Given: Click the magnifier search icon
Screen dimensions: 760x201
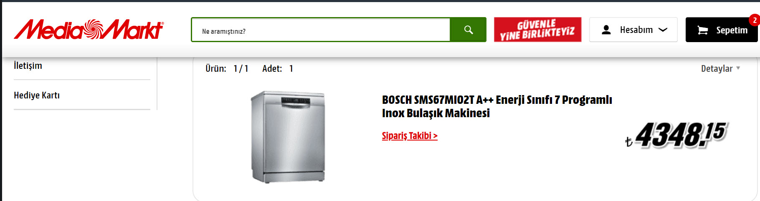Looking at the screenshot, I should [469, 30].
